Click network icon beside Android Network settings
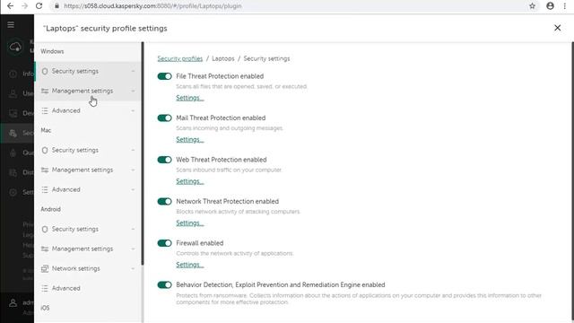The height and width of the screenshot is (323, 574). click(45, 269)
